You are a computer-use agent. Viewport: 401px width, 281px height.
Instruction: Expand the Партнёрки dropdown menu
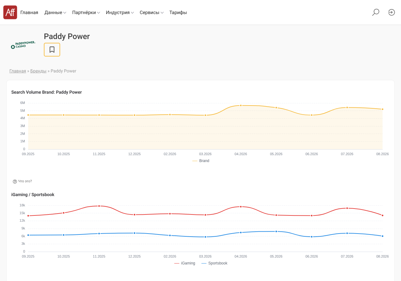[86, 12]
